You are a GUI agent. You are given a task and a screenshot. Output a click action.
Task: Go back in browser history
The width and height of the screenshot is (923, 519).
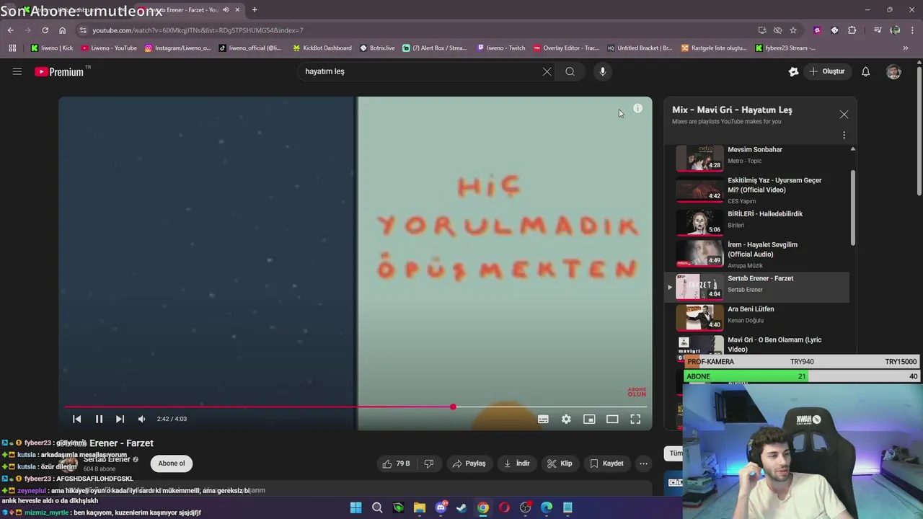coord(10,30)
